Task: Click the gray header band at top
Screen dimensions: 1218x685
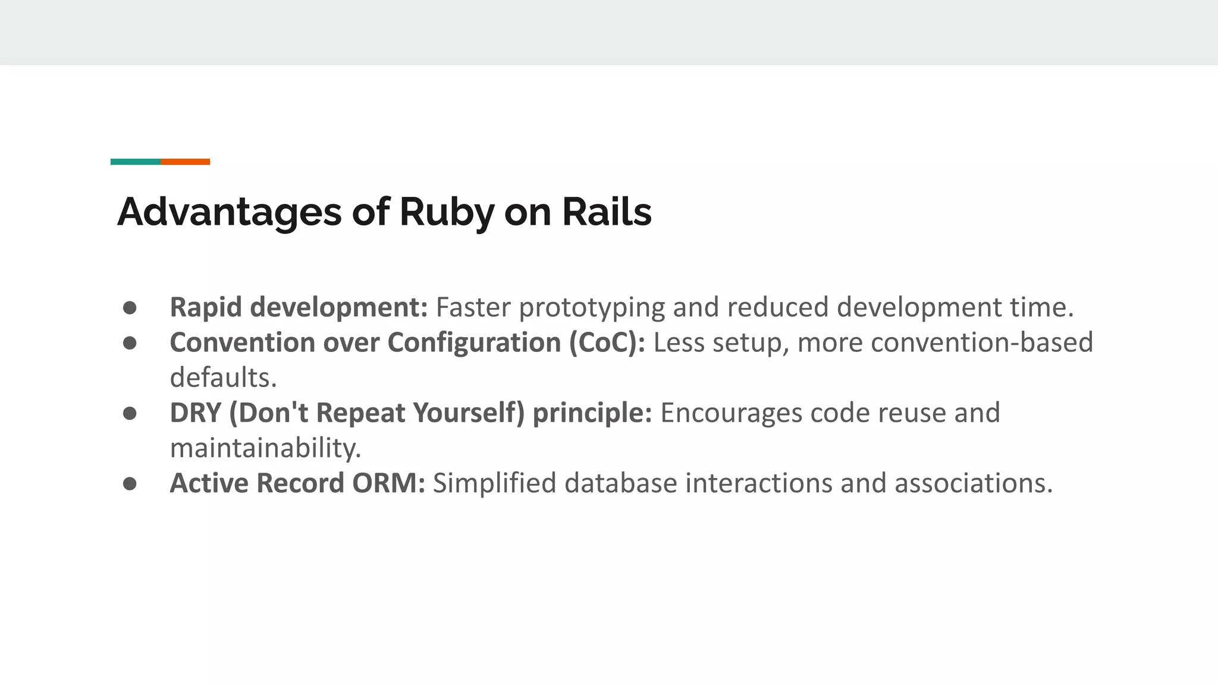Action: click(609, 32)
